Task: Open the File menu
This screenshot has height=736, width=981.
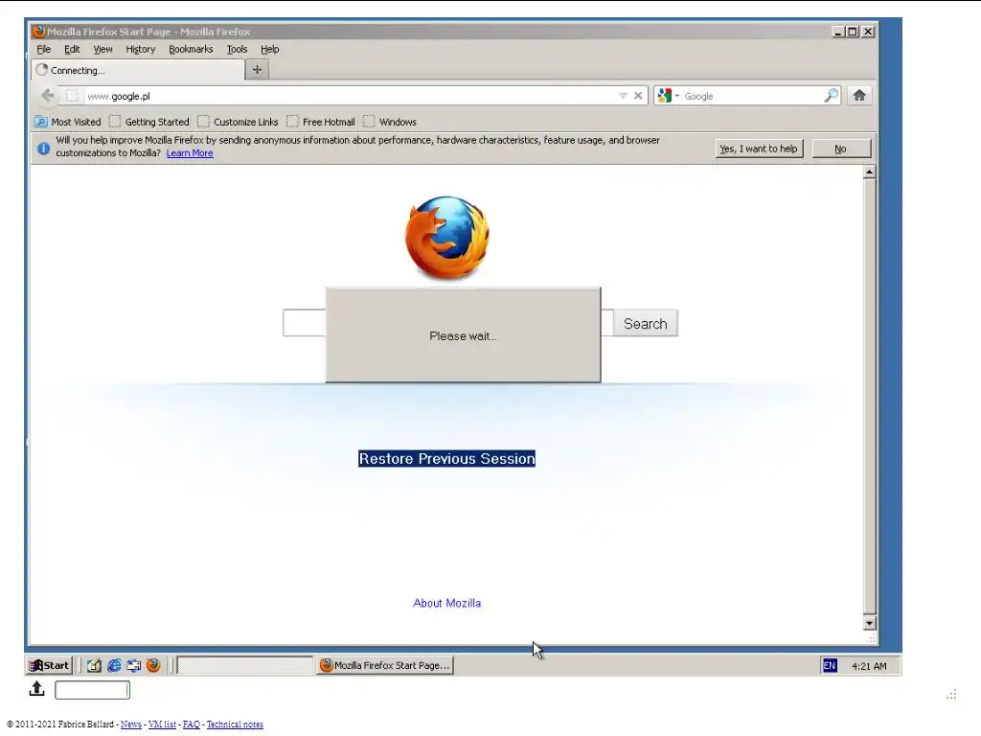Action: click(44, 49)
